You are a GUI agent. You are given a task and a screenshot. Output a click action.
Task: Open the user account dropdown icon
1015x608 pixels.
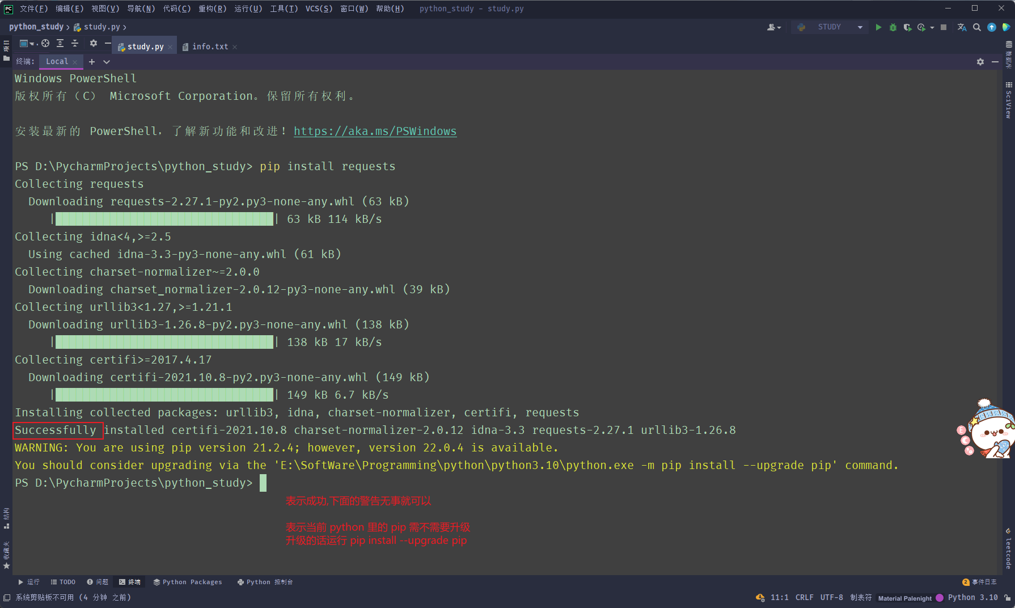pos(774,27)
